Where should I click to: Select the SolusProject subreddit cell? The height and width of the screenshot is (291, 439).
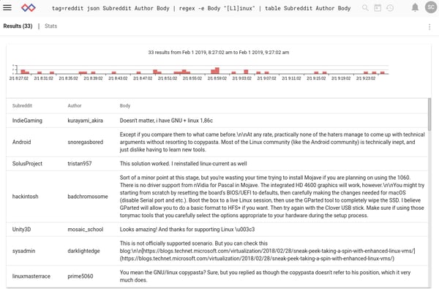(x=27, y=164)
